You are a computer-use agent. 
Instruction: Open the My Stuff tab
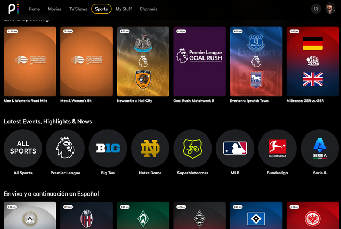coord(124,9)
